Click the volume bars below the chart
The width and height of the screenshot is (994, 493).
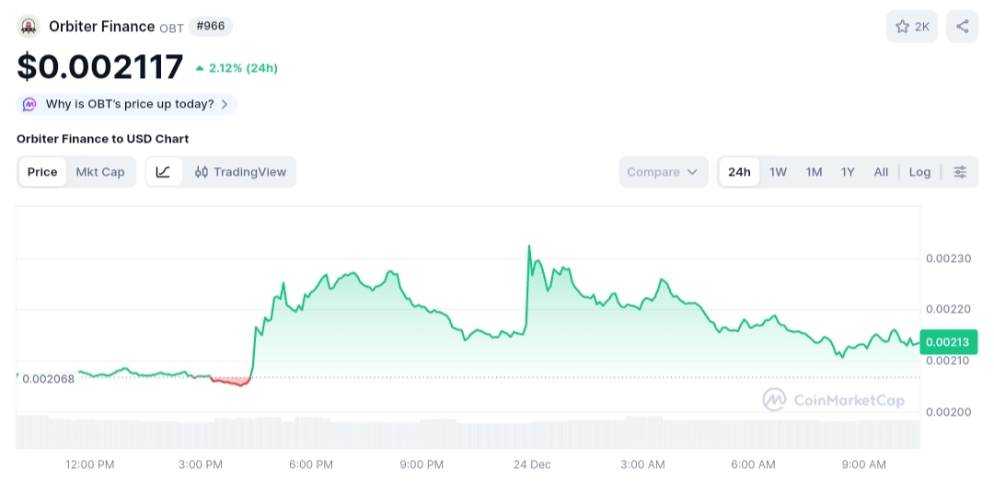click(468, 432)
